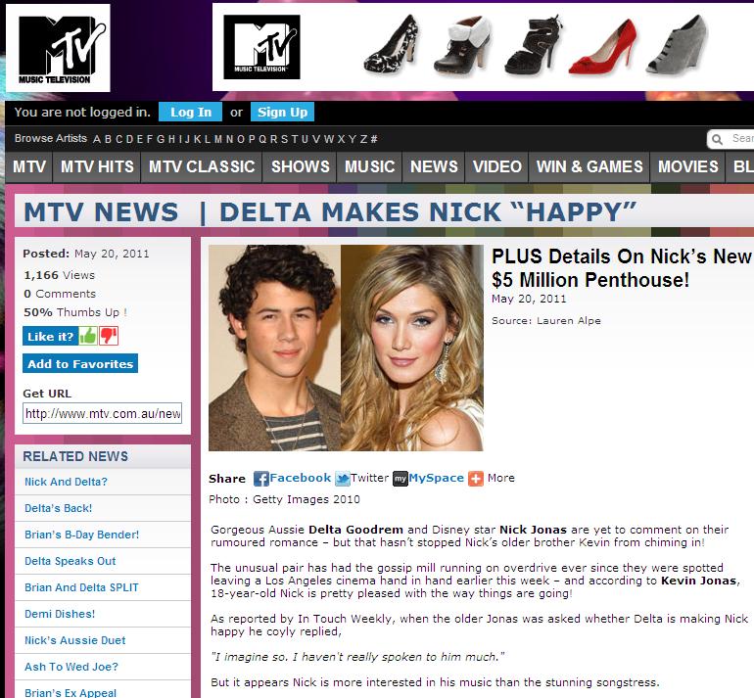
Task: Browse artists starting with letter M
Action: (217, 139)
